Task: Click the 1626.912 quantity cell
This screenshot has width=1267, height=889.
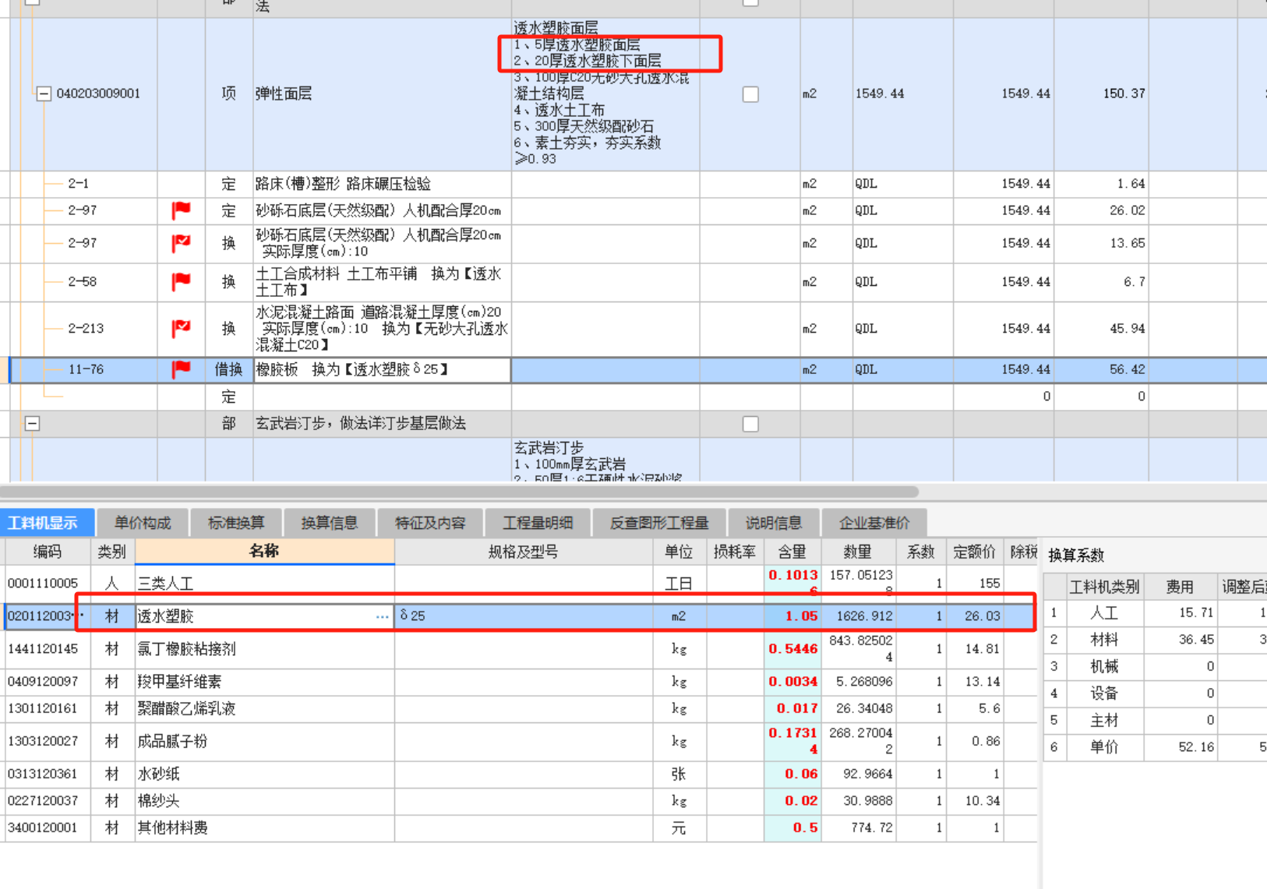Action: pos(859,616)
